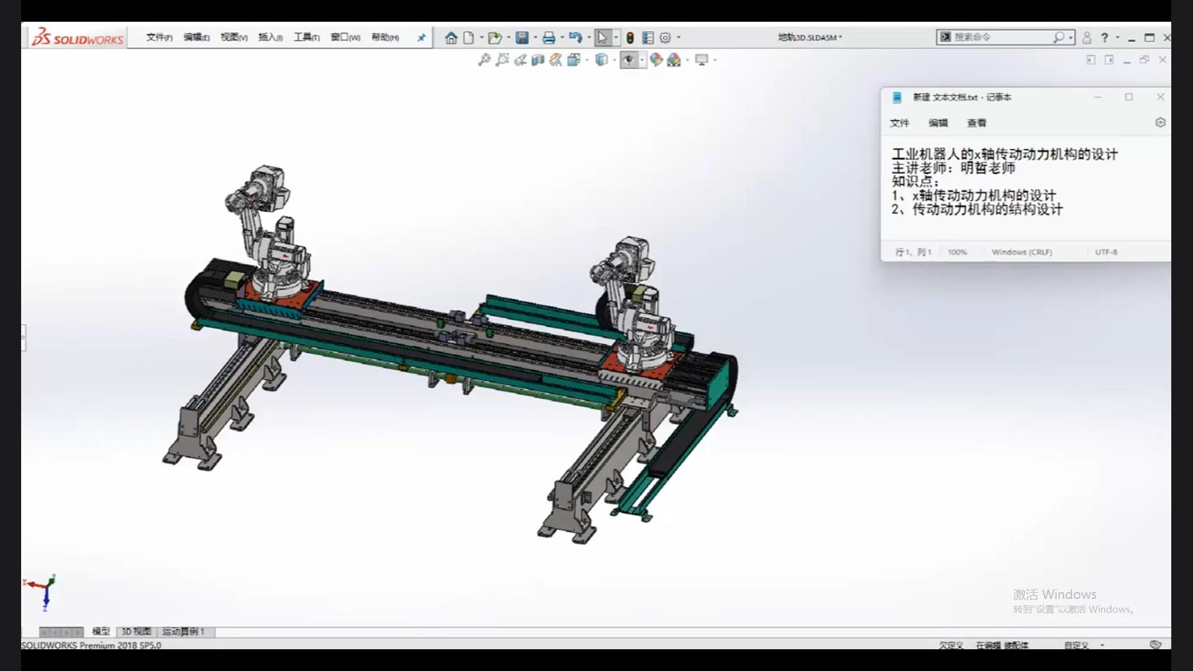
Task: Open the 编辑 menu in SolidWorks
Action: (196, 38)
